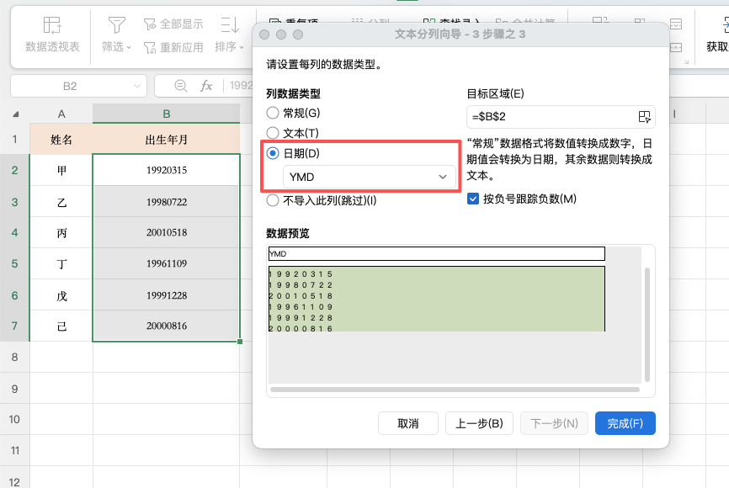
Task: Click the range selector icon in 目标区域
Action: [x=644, y=117]
